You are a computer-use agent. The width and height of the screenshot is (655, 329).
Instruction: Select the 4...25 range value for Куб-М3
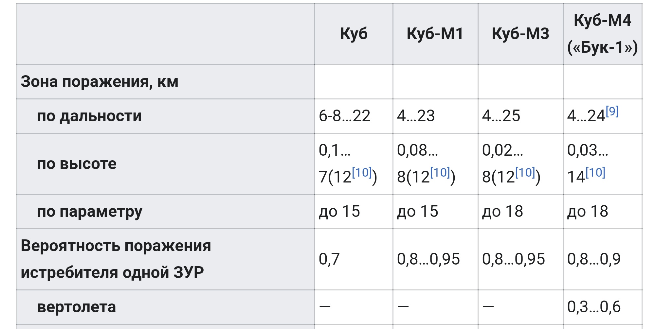click(501, 116)
